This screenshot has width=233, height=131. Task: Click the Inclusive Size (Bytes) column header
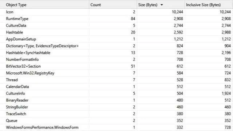click(208, 5)
